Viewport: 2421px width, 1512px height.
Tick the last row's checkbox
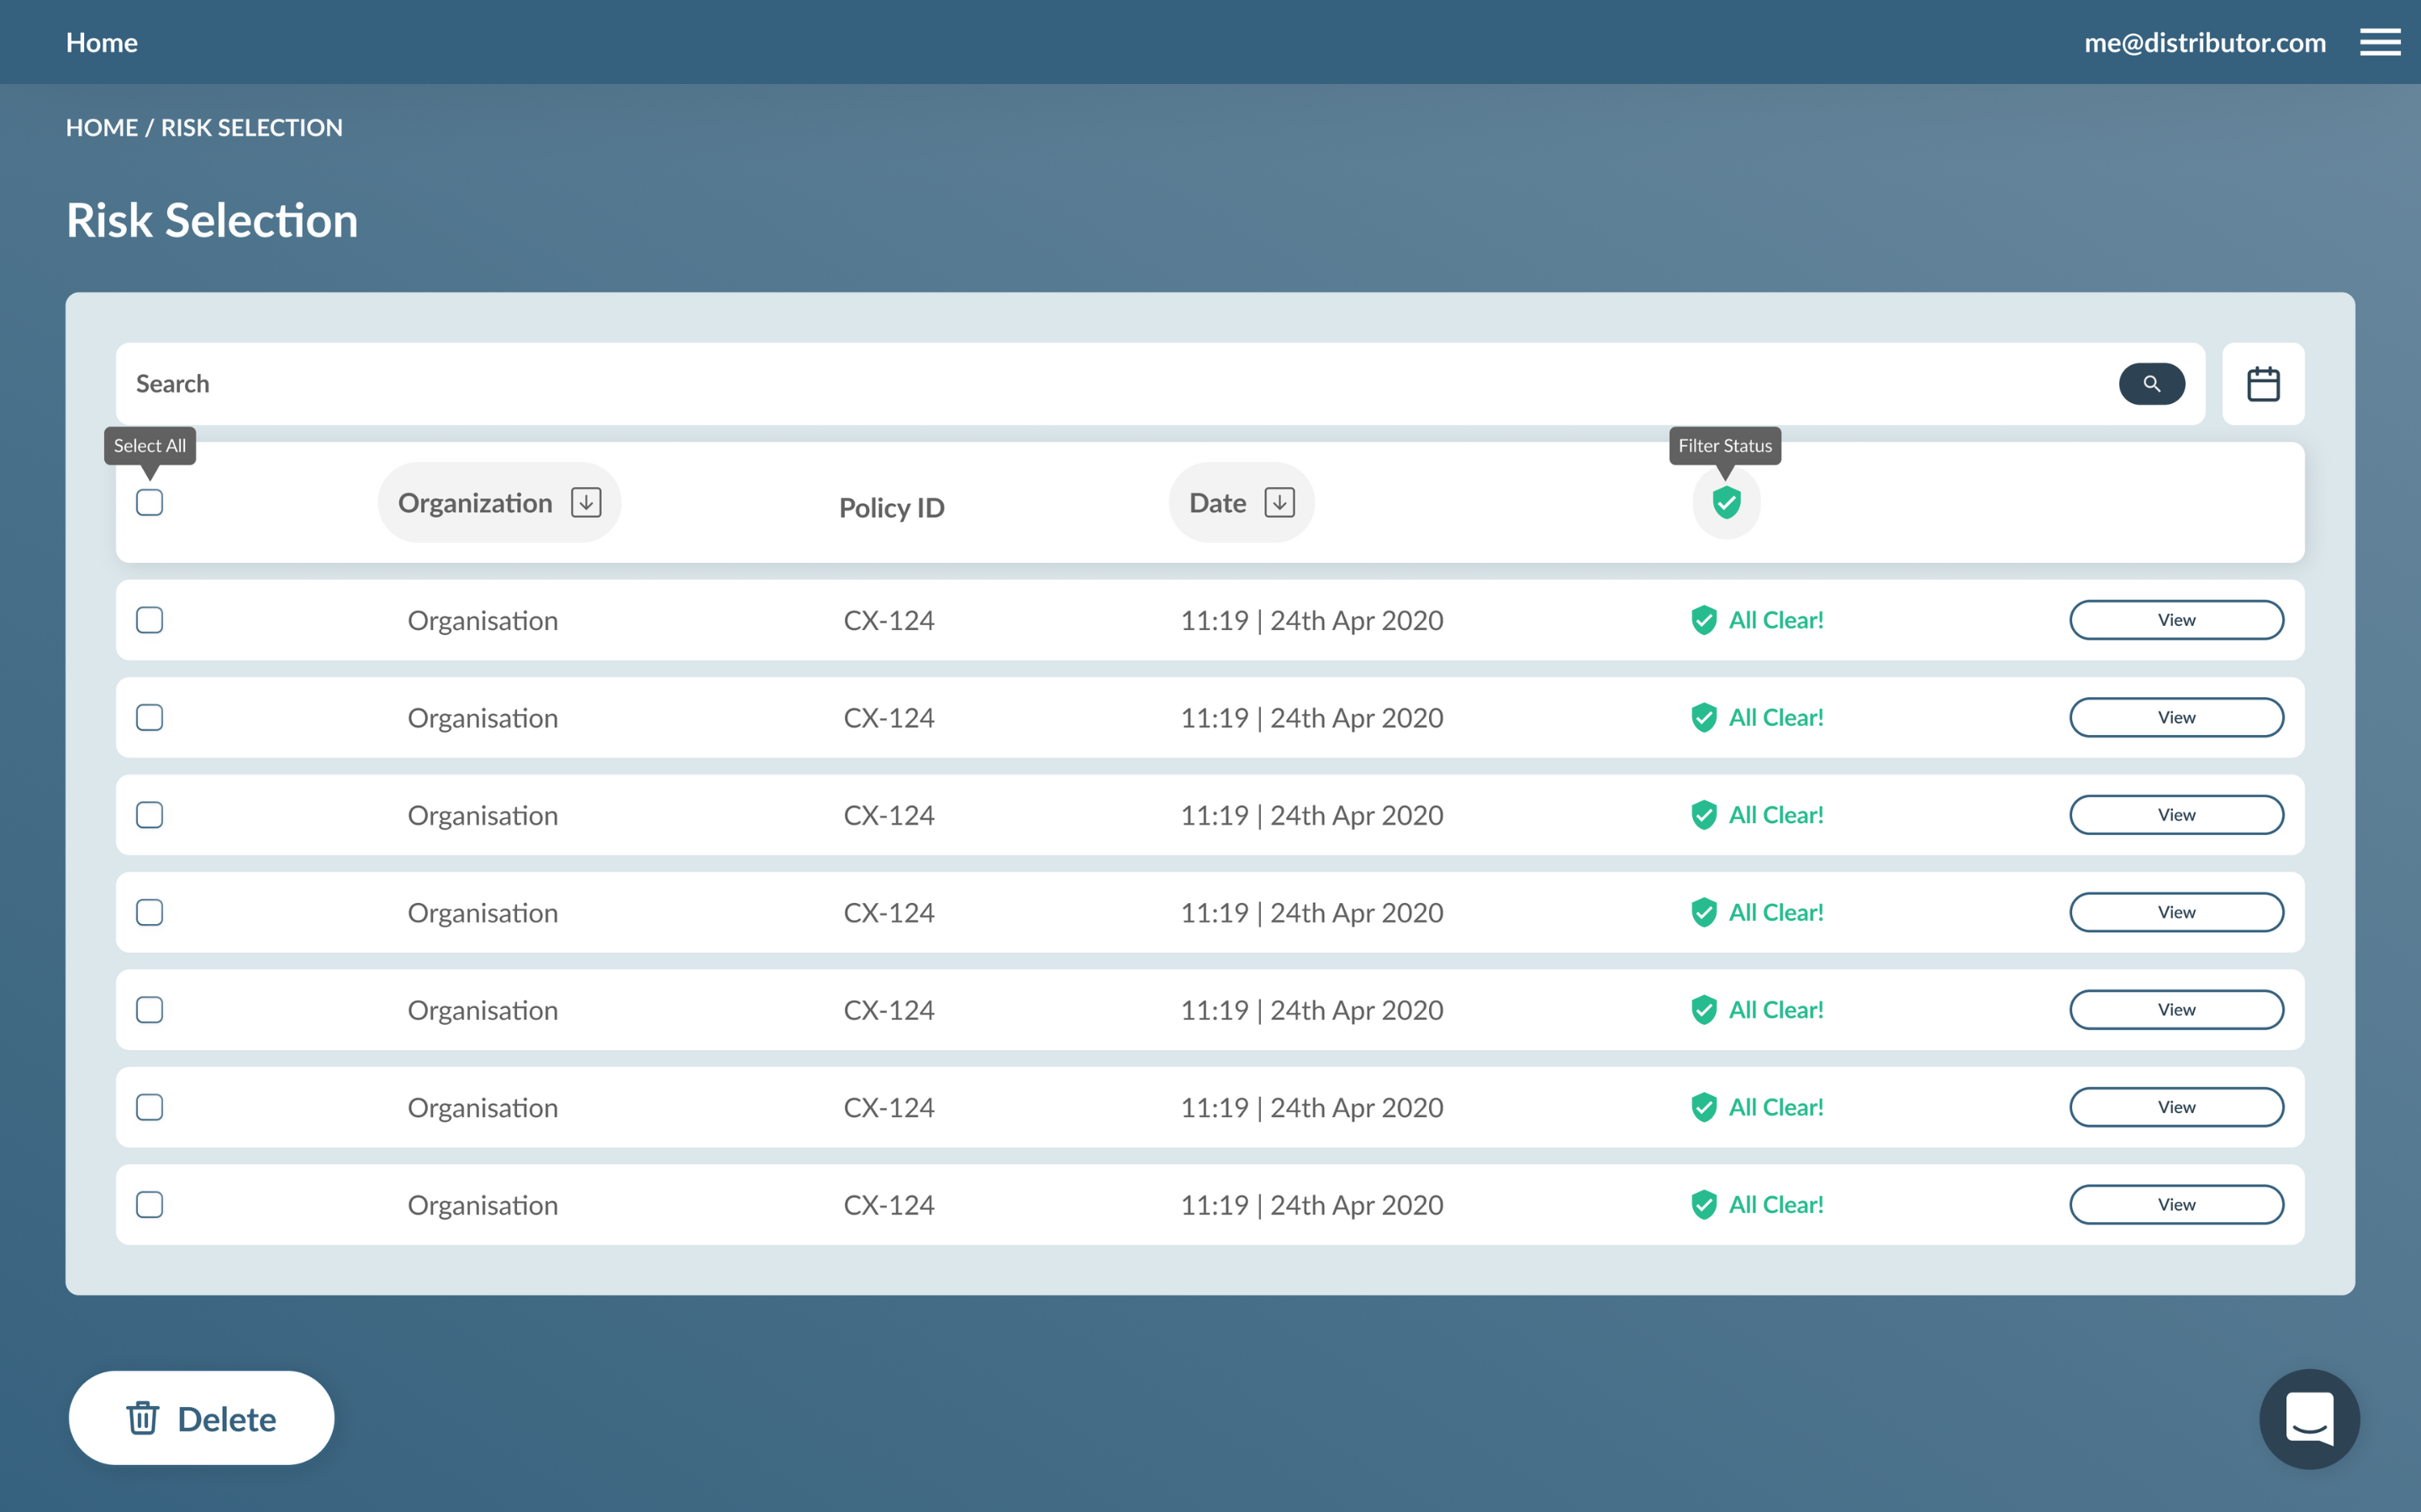149,1205
